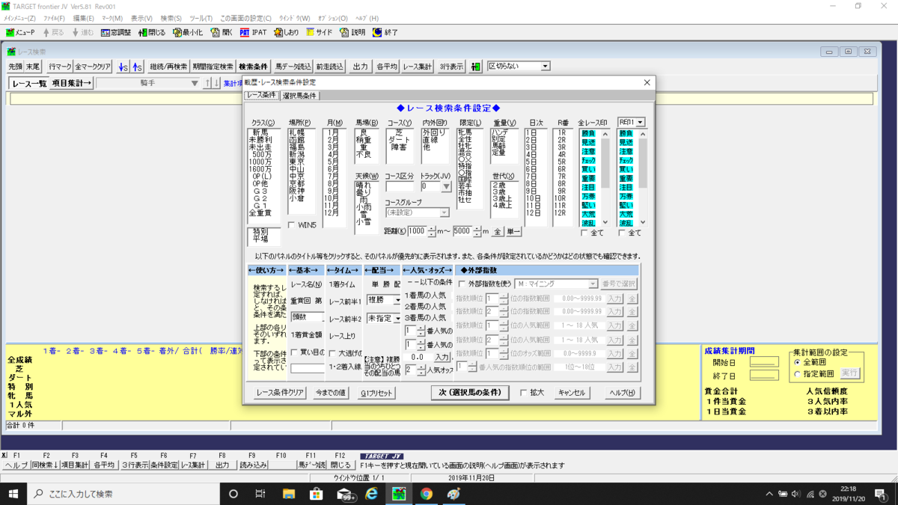898x505 pixels.
Task: Click the Windows Start button
Action: coord(13,494)
